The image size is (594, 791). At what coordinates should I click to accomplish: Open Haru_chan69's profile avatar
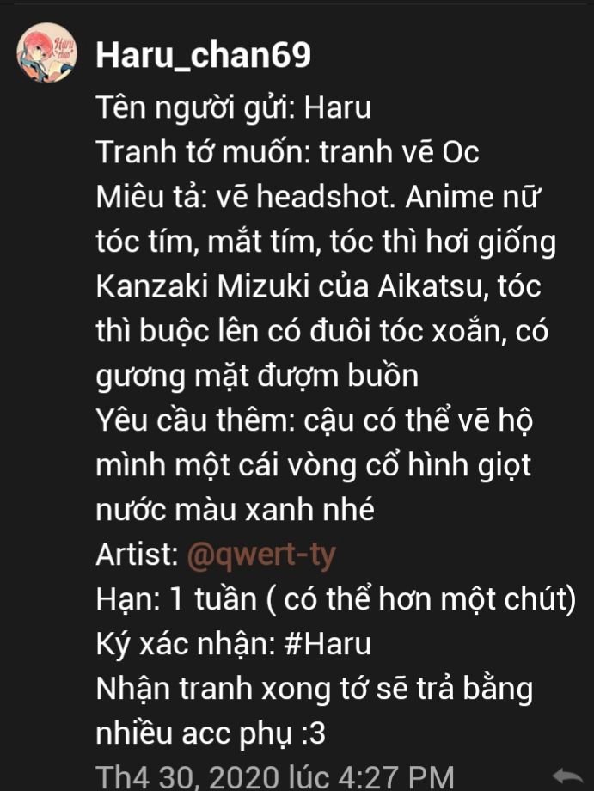(46, 52)
